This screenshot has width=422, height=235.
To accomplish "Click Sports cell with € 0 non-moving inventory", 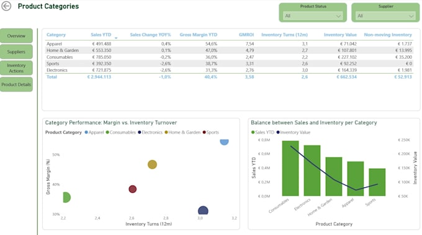I will click(409, 64).
